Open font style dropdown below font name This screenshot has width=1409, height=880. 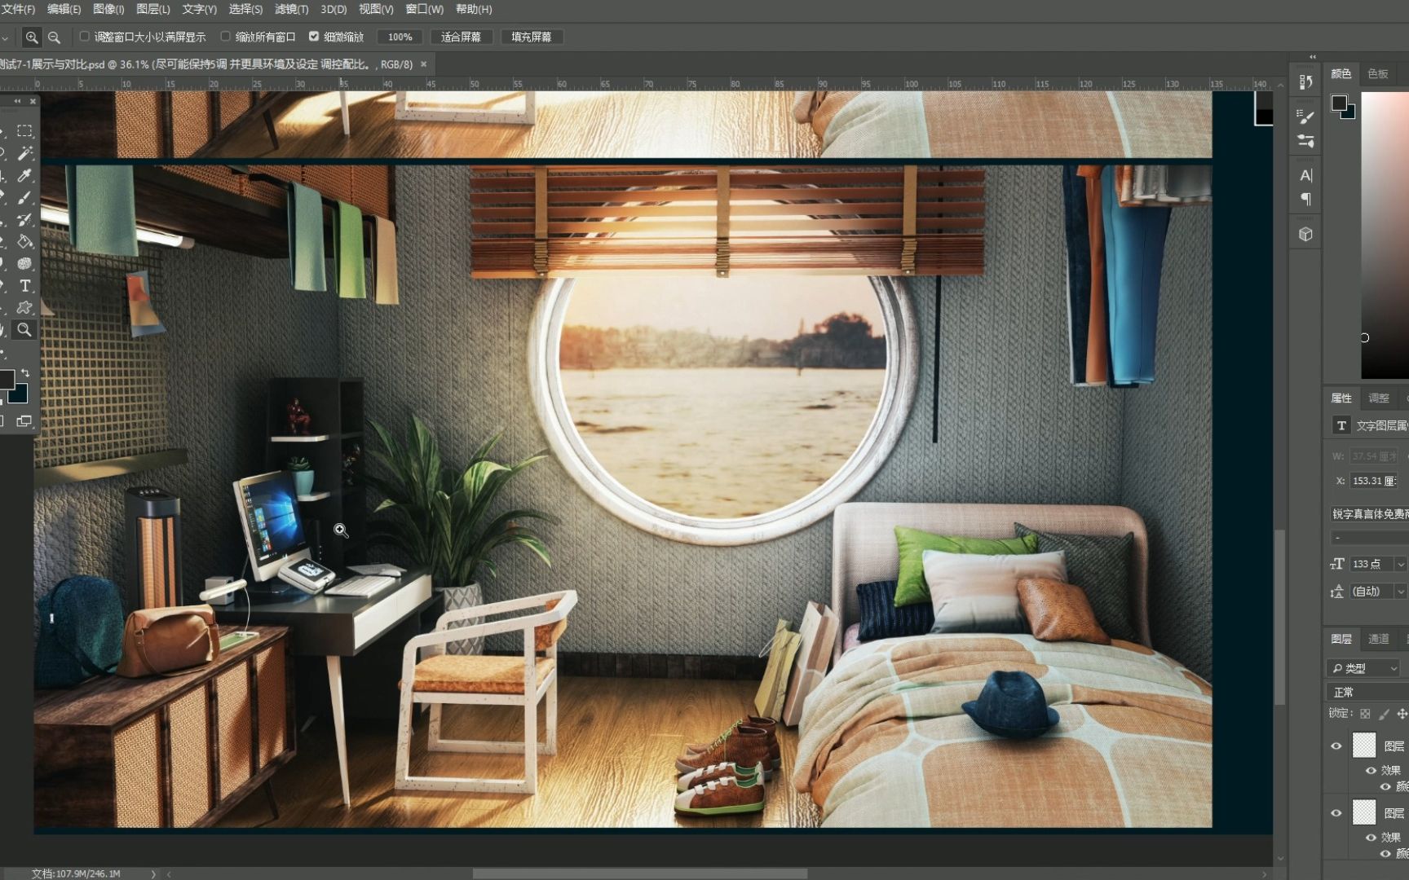click(x=1370, y=538)
